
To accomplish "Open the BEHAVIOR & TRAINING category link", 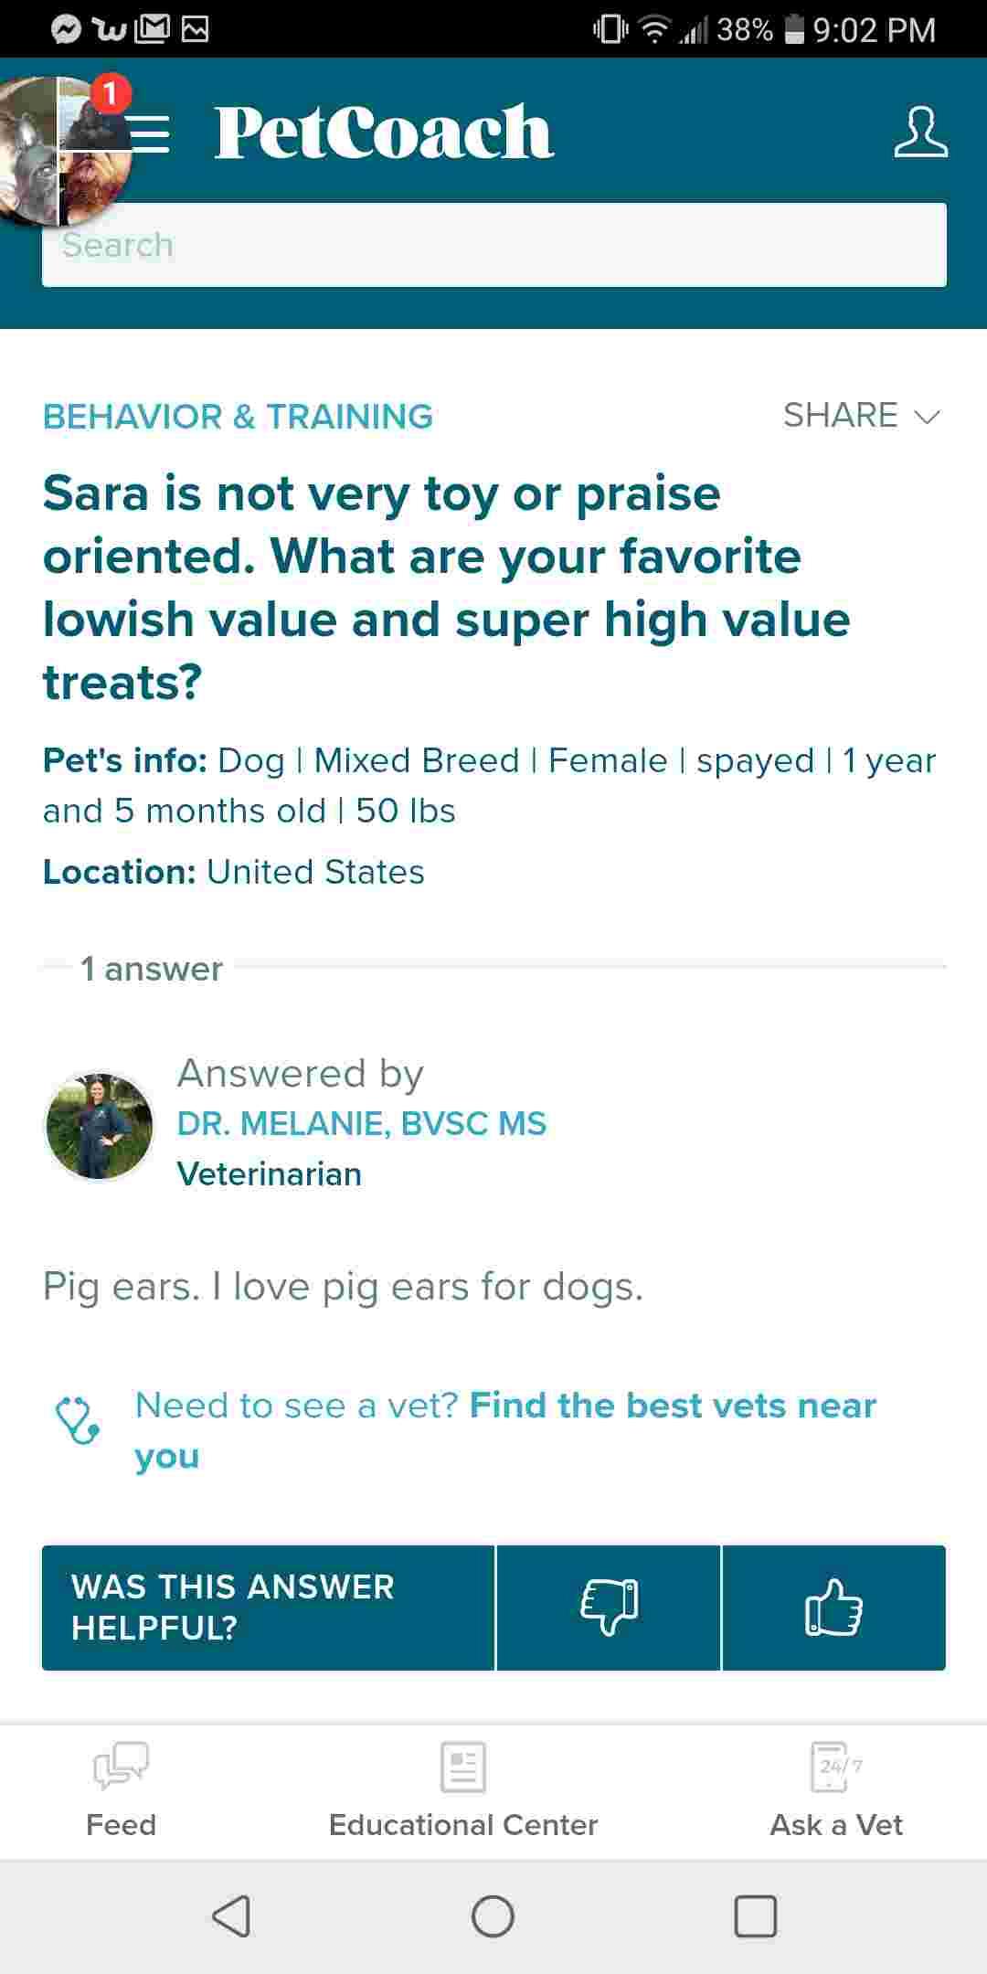I will pos(238,417).
